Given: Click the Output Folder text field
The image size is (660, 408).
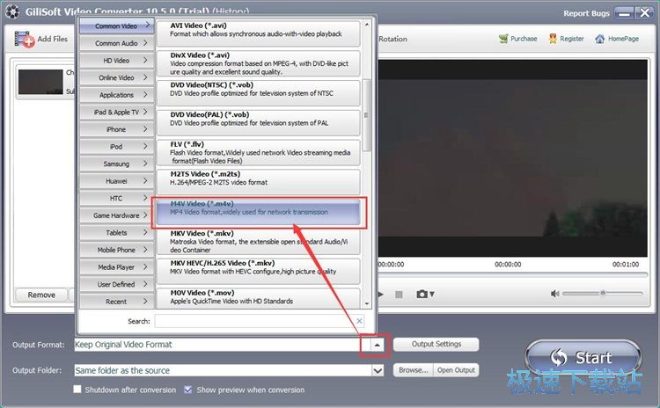Looking at the screenshot, I should [224, 370].
